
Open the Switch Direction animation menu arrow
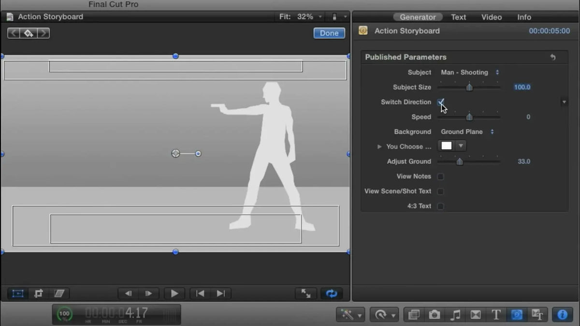click(564, 102)
